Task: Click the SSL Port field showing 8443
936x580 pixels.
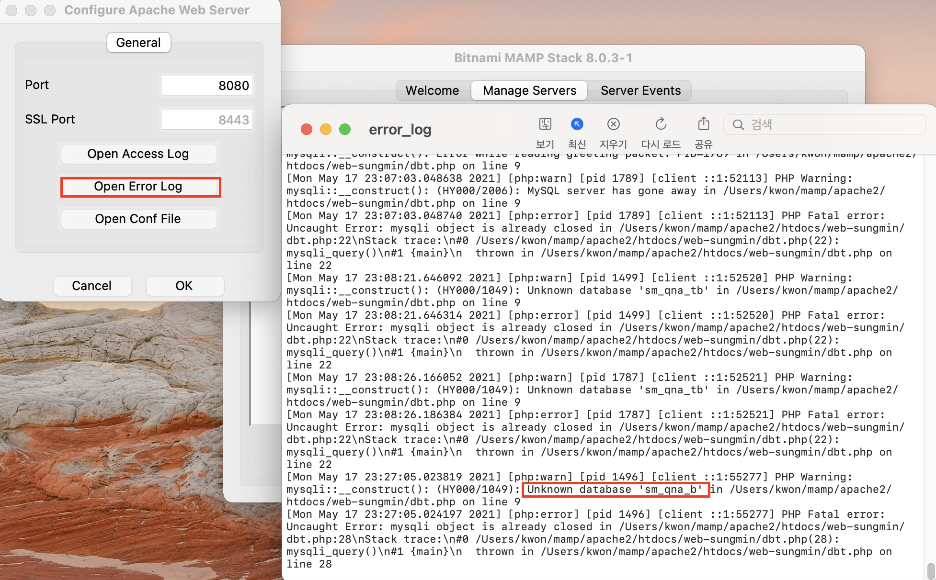Action: (x=206, y=120)
